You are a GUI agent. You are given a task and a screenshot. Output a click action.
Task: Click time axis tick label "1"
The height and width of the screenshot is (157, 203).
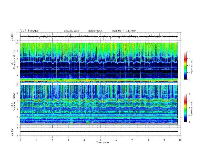pyautogui.click(x=36, y=140)
